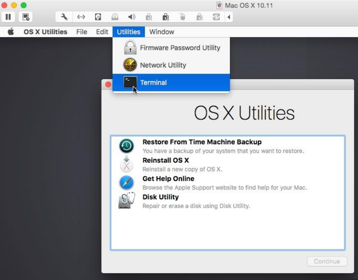Image resolution: width=358 pixels, height=280 pixels.
Task: Click the Safari compass Get Help Online icon
Action: (126, 183)
